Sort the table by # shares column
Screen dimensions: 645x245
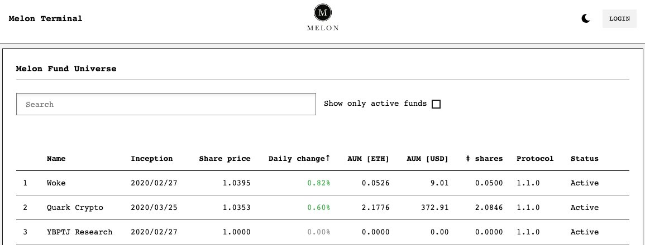484,159
